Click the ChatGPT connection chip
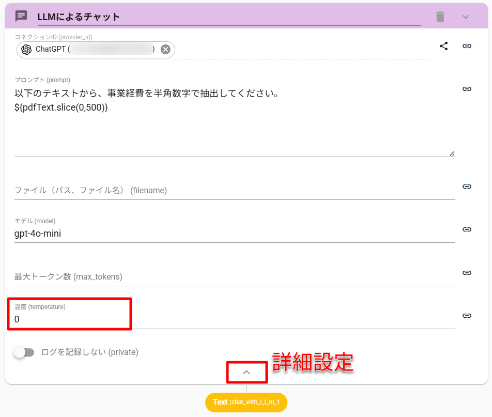492x417 pixels. [x=88, y=50]
